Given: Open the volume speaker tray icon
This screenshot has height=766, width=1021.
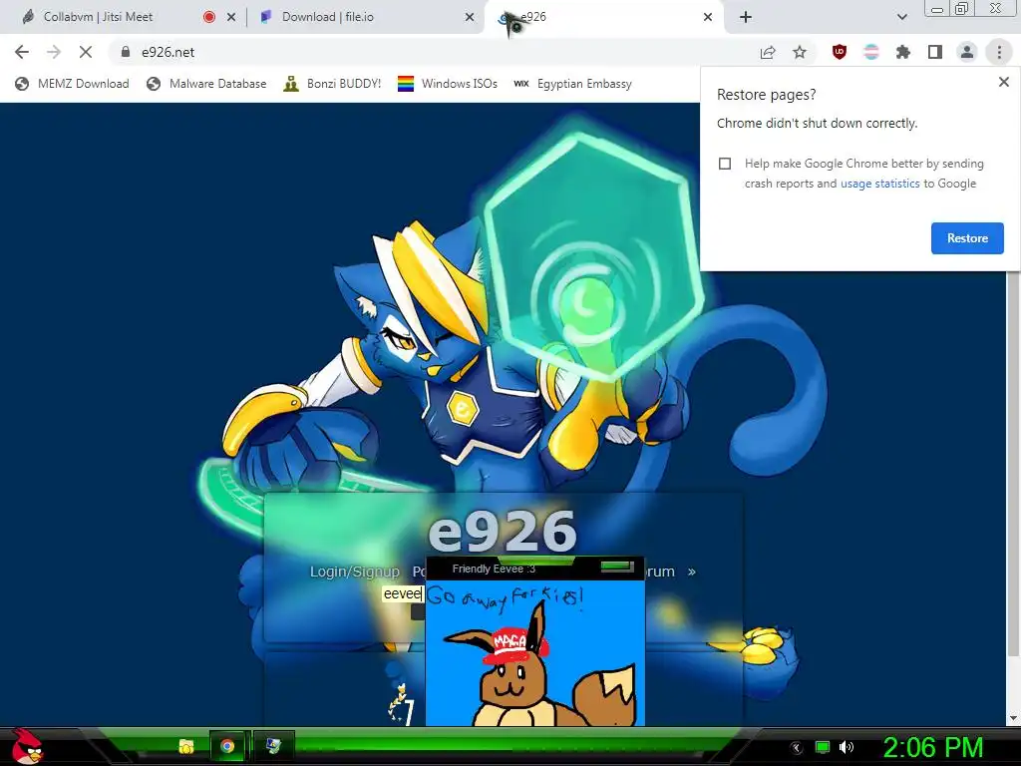Looking at the screenshot, I should coord(847,747).
